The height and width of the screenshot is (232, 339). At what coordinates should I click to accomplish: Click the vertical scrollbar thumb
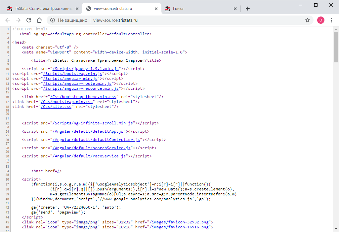pos(336,47)
